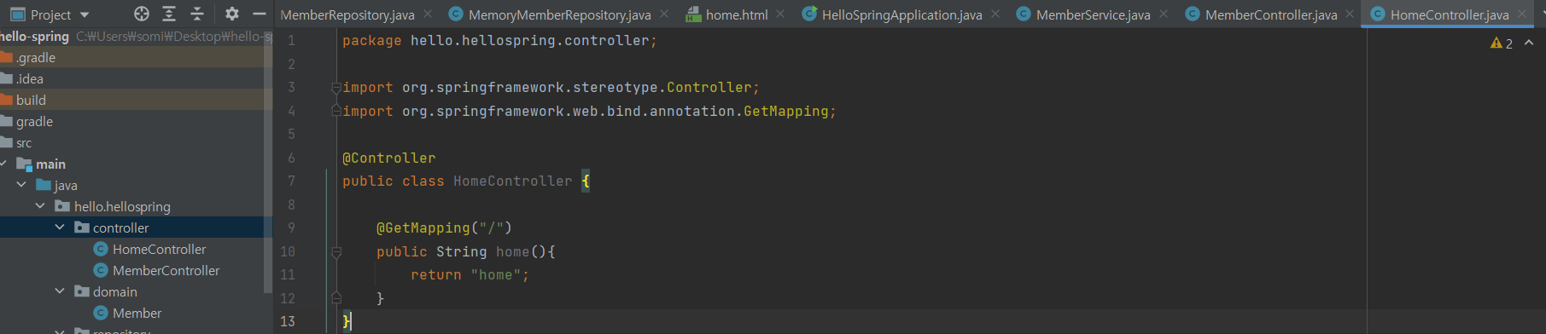The width and height of the screenshot is (1546, 334).
Task: Switch to MemoryMemberRepository.java tab
Action: point(559,14)
